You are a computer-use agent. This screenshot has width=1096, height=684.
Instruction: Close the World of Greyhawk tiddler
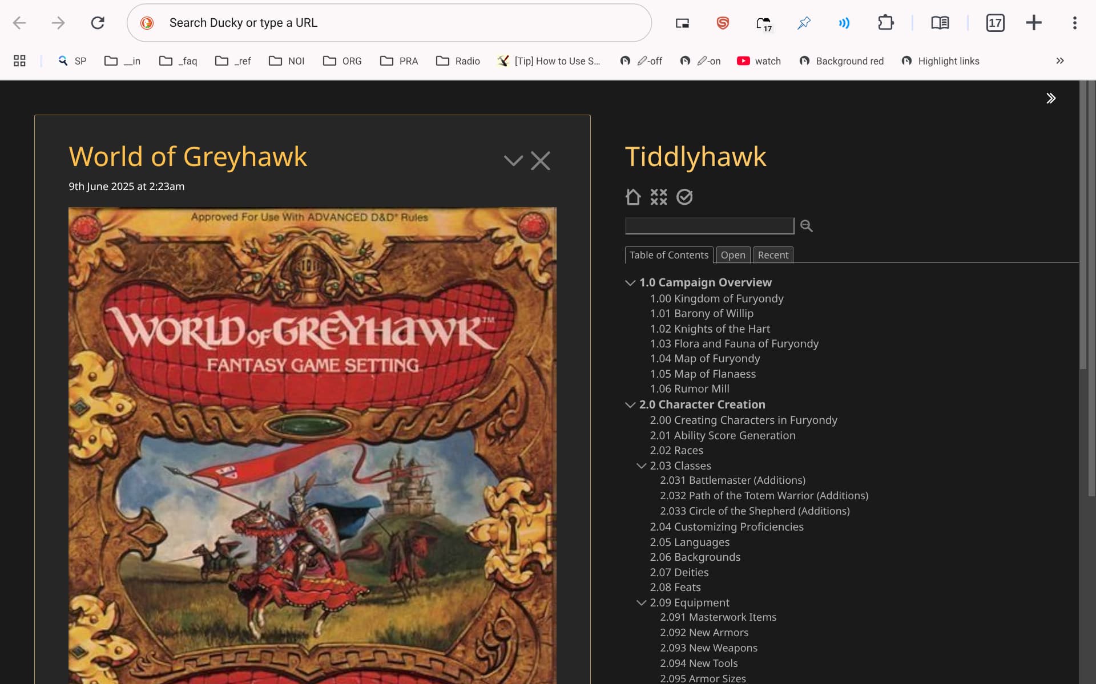pyautogui.click(x=540, y=161)
